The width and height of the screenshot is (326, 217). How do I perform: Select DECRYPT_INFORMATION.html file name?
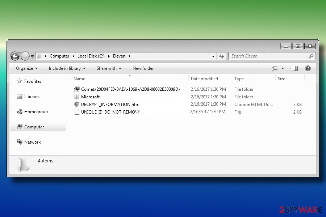(110, 105)
